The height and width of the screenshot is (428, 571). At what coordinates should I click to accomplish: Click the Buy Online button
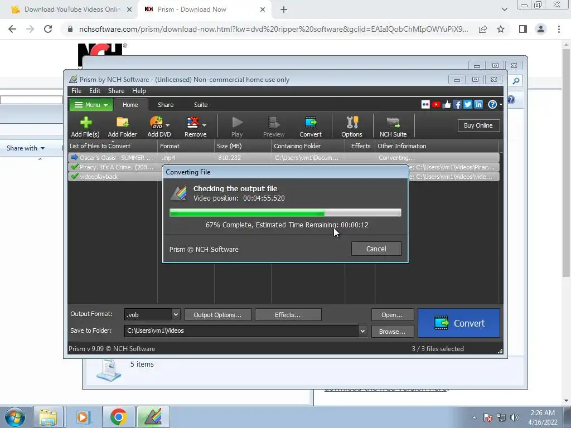tap(478, 125)
